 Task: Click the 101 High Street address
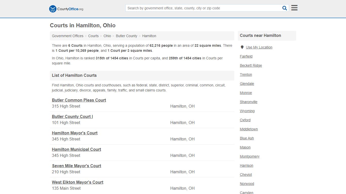(x=66, y=123)
